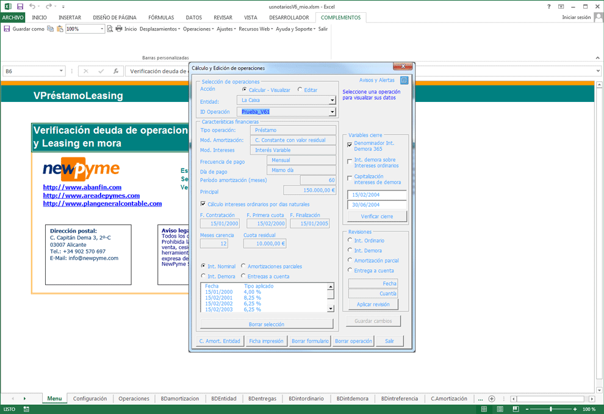Image resolution: width=604 pixels, height=414 pixels.
Task: Switch to the DESARROLLADOR ribbon tab
Action: [x=289, y=18]
